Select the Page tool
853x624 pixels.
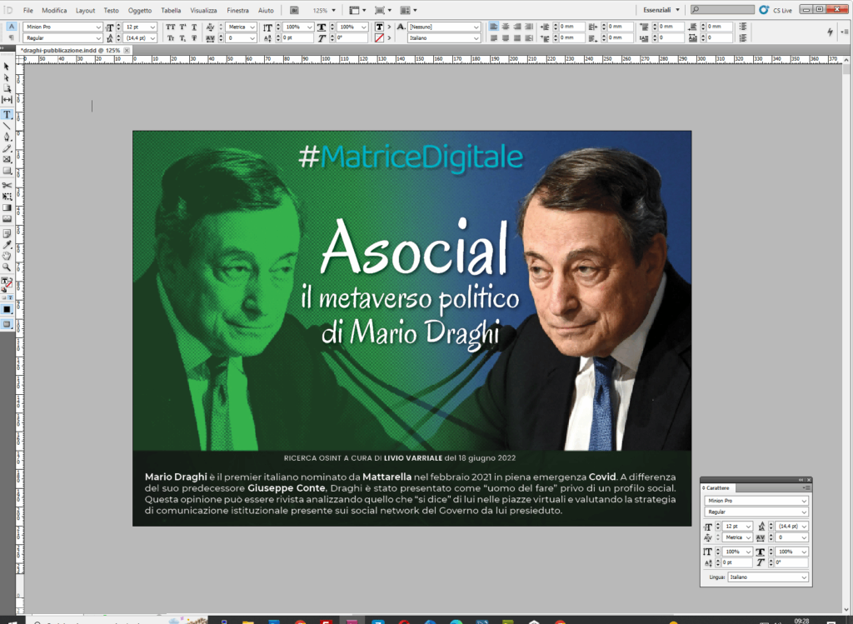pyautogui.click(x=7, y=88)
